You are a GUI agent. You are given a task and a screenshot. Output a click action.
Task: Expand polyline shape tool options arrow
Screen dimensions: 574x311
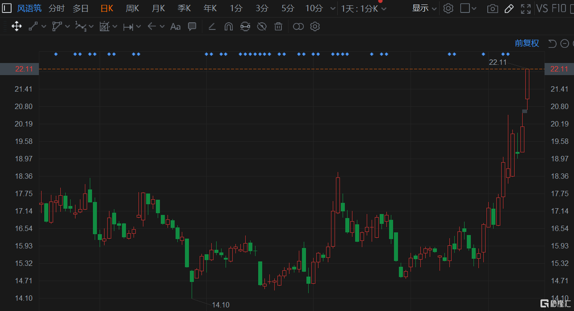coord(67,27)
